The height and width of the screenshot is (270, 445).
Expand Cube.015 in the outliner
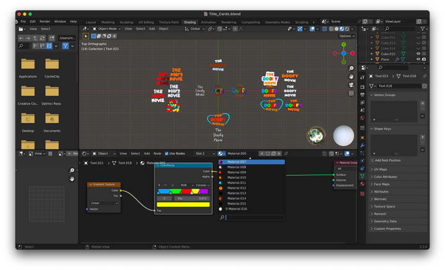tap(372, 54)
